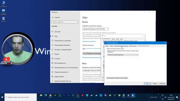Open Фокусировка внимания settings page
The height and width of the screenshot is (101, 180).
(x=62, y=45)
